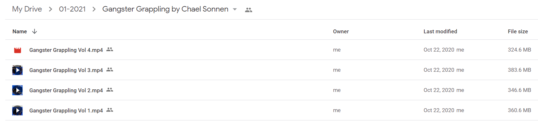
Task: Click the Vol 2 video thumbnail icon
Action: [17, 90]
